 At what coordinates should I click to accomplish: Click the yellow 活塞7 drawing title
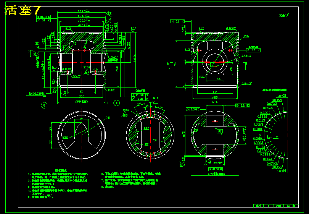coord(23,10)
